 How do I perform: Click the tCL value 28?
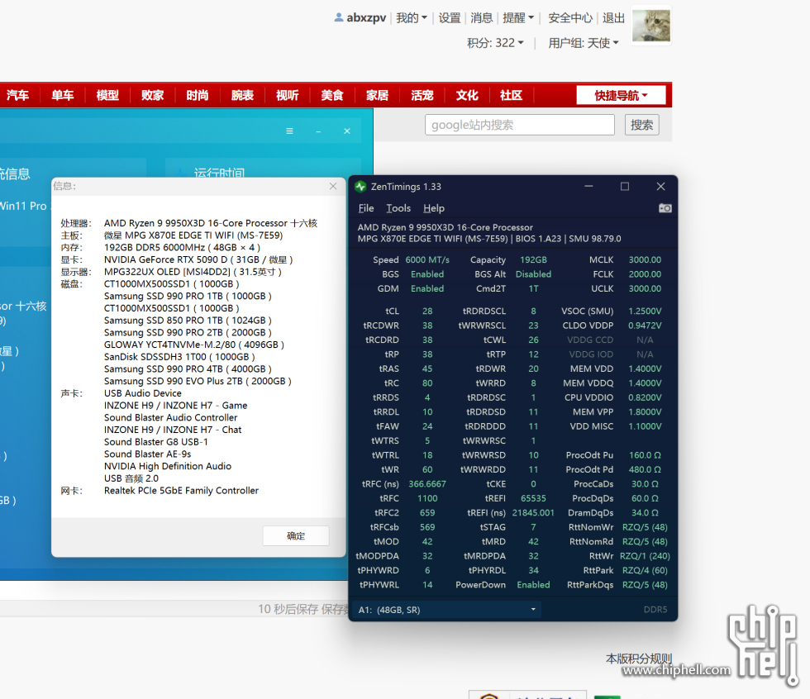coord(427,311)
